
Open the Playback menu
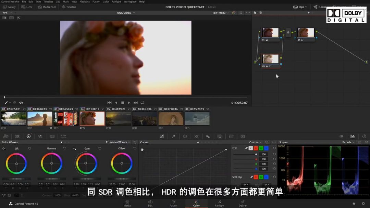85,2
